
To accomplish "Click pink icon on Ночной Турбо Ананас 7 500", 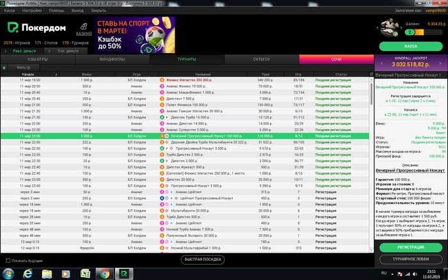I will pyautogui.click(x=162, y=229).
